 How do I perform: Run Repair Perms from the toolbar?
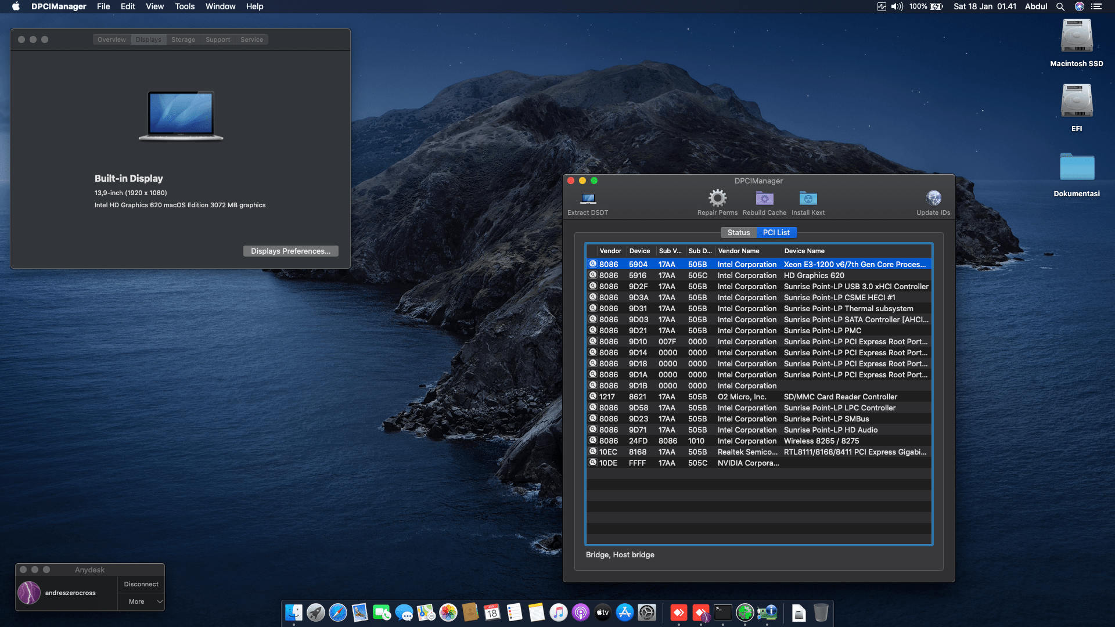tap(717, 199)
